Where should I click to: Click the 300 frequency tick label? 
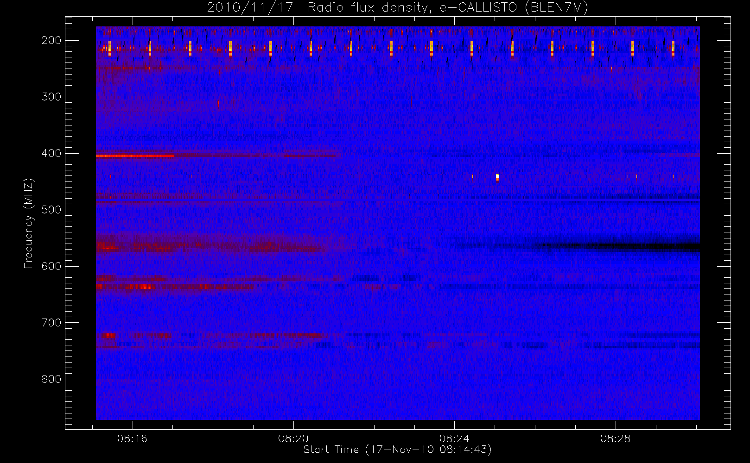coord(51,97)
